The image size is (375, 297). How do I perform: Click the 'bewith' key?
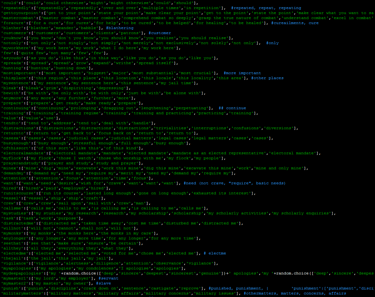click(x=11, y=93)
